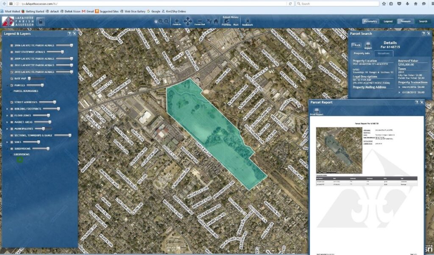Expand the Municipalities layer
This screenshot has width=434, height=255.
click(x=7, y=129)
